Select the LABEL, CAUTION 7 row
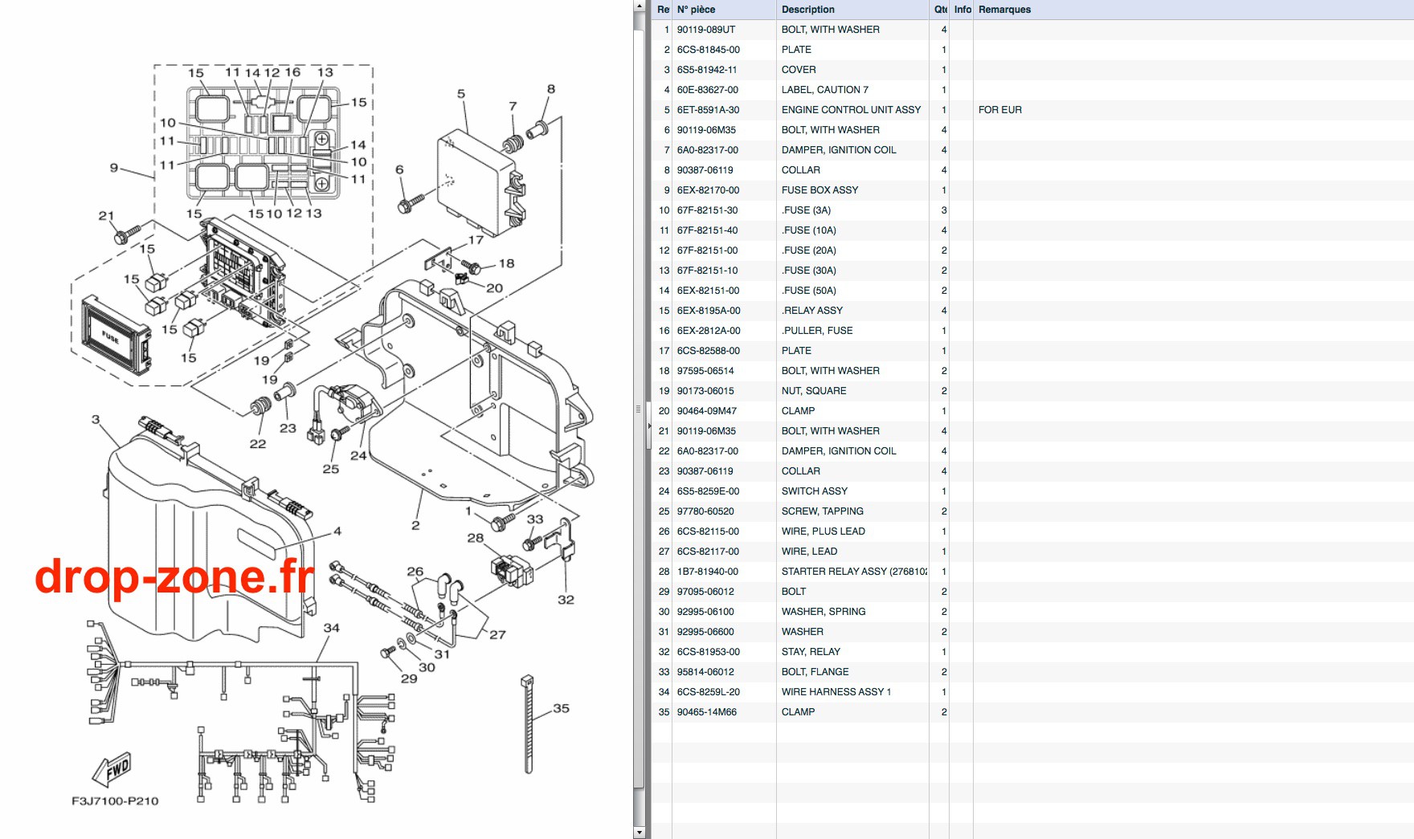Viewport: 1414px width, 839px height. (1032, 90)
